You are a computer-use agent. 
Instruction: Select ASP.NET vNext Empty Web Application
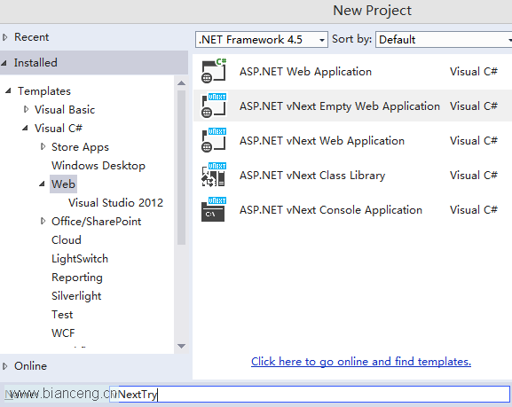(340, 106)
